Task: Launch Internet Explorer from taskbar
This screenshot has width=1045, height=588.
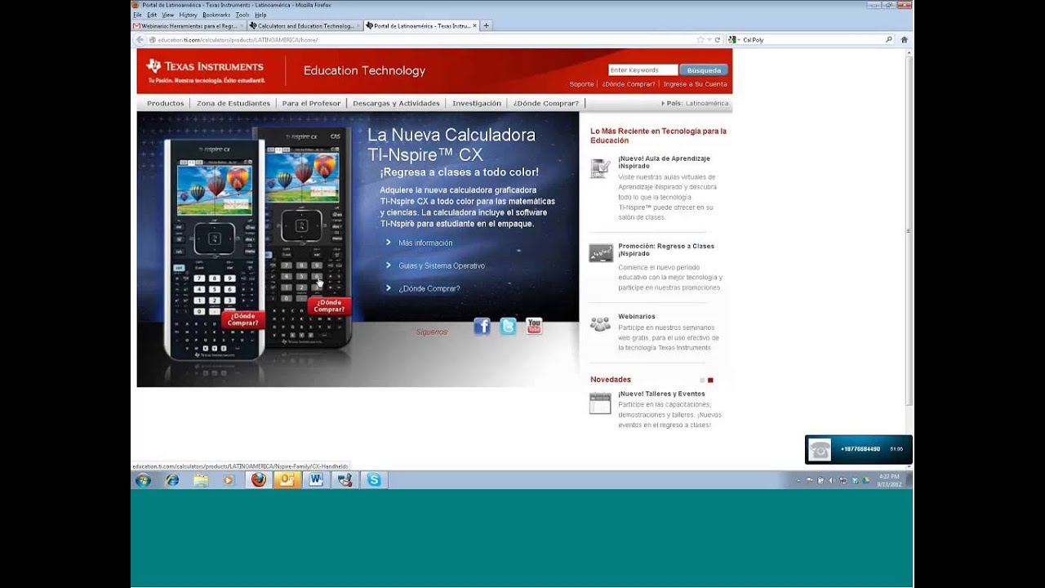Action: click(x=172, y=480)
